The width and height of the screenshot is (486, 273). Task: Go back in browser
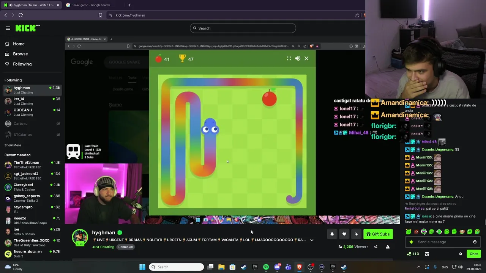click(x=6, y=15)
